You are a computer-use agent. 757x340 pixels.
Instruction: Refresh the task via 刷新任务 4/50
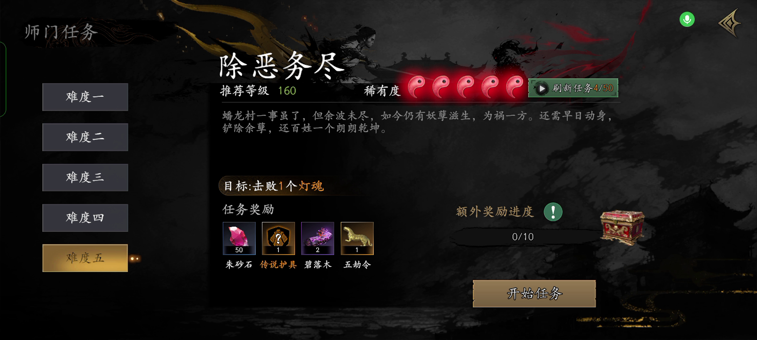click(x=573, y=88)
